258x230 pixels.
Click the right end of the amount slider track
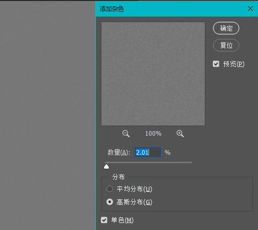coord(191,162)
